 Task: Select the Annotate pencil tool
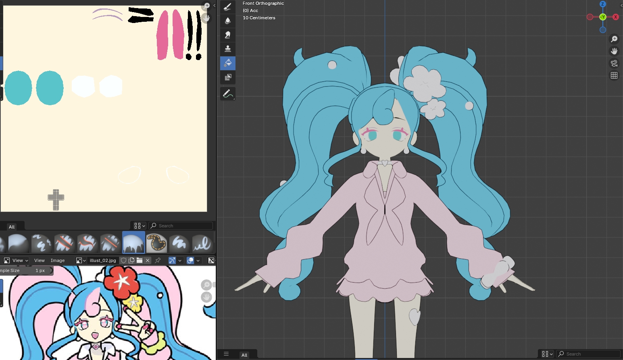click(227, 94)
